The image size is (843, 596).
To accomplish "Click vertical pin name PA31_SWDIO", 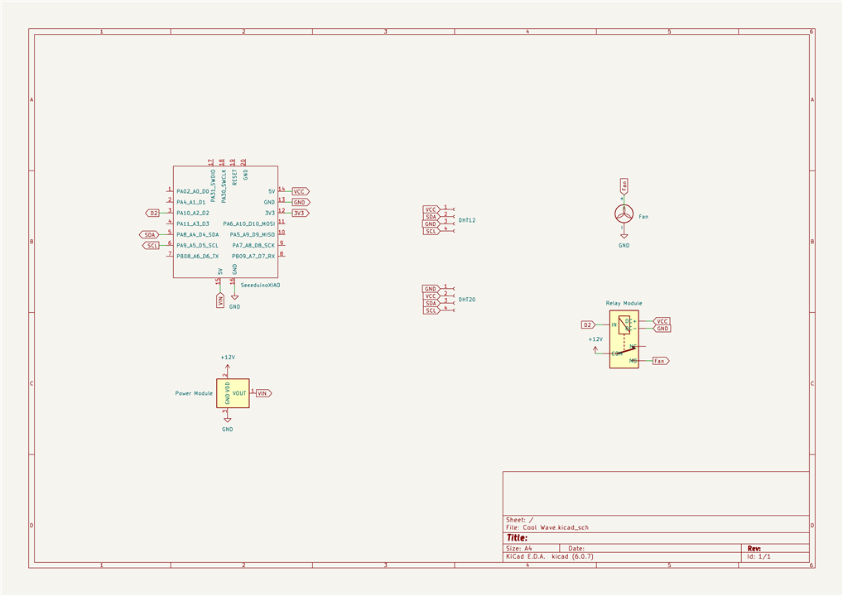I will click(x=213, y=186).
